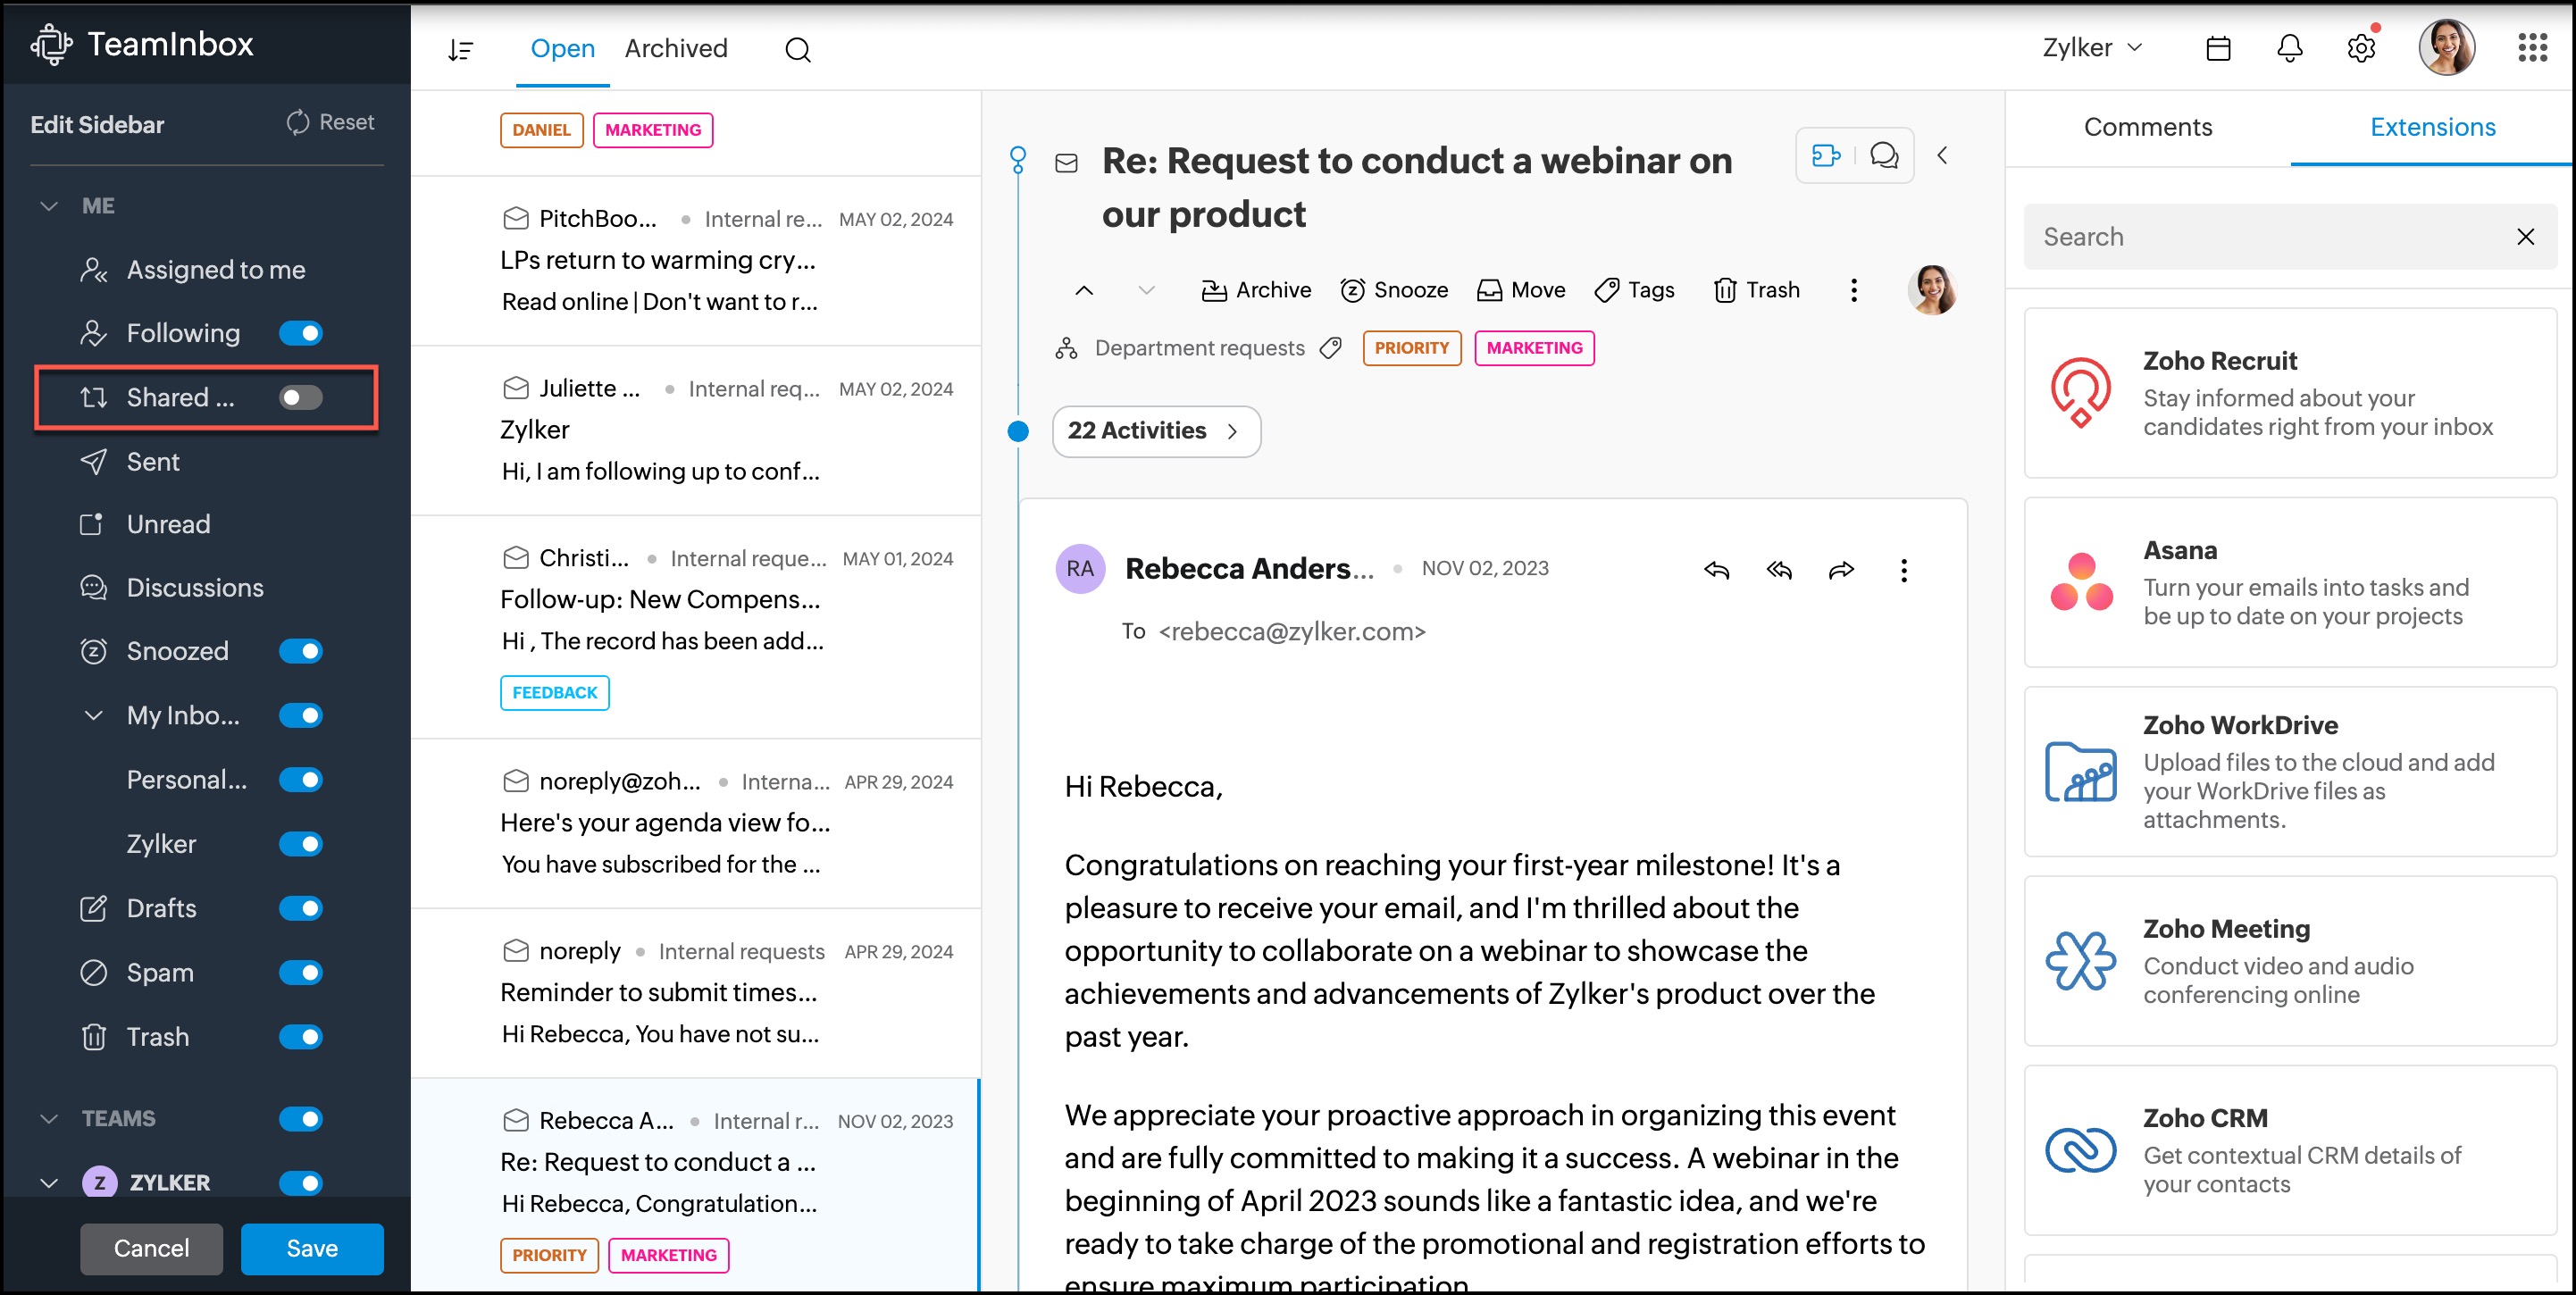The height and width of the screenshot is (1295, 2576).
Task: Expand the 22 Activities list
Action: click(1156, 431)
